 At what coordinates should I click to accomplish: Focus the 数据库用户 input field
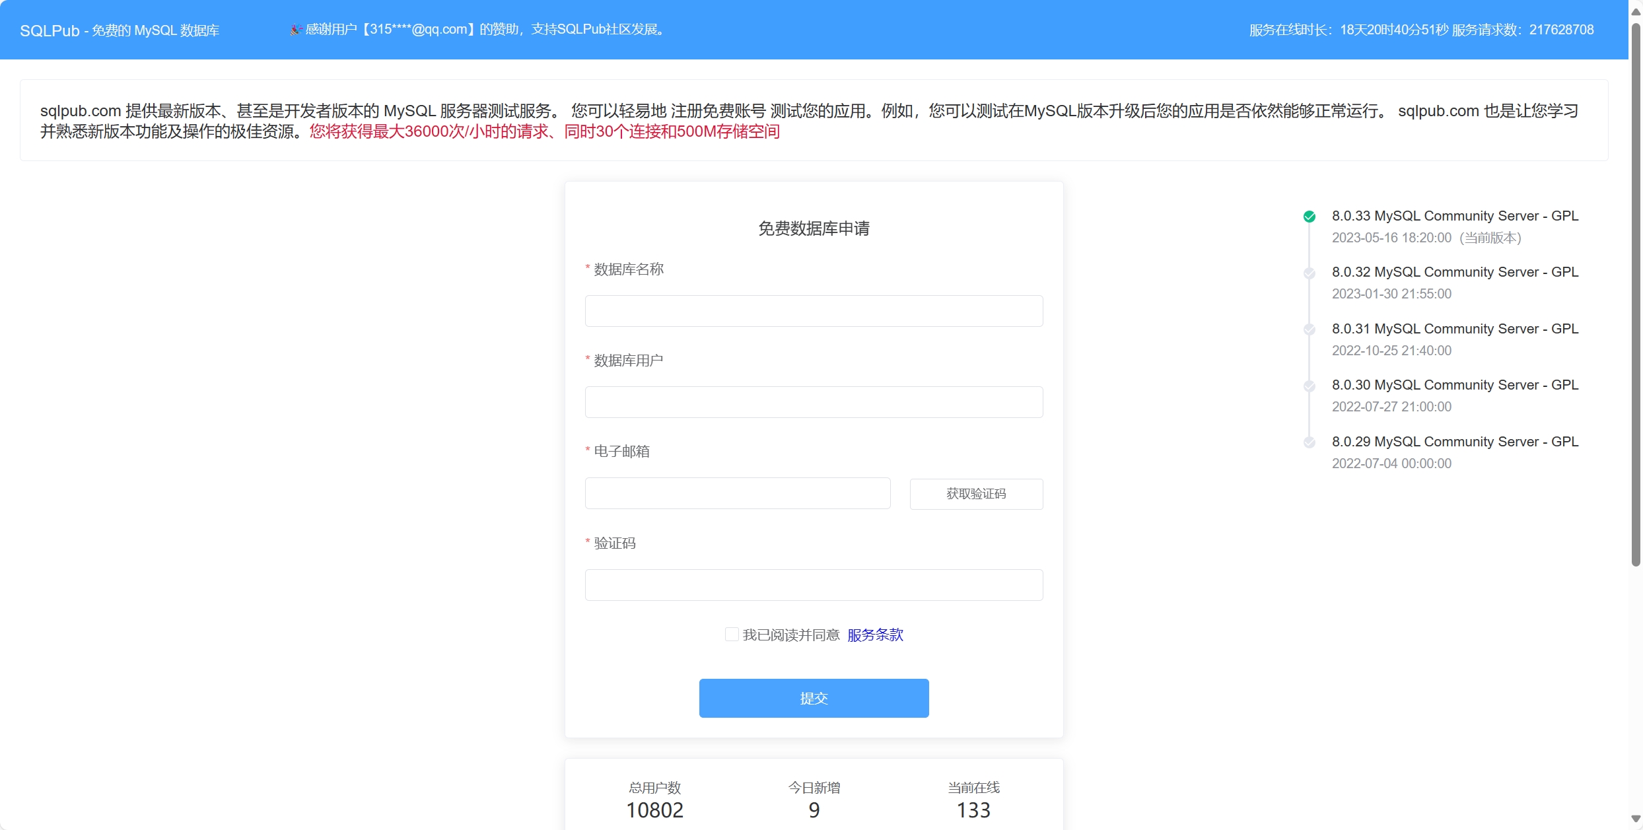814,402
